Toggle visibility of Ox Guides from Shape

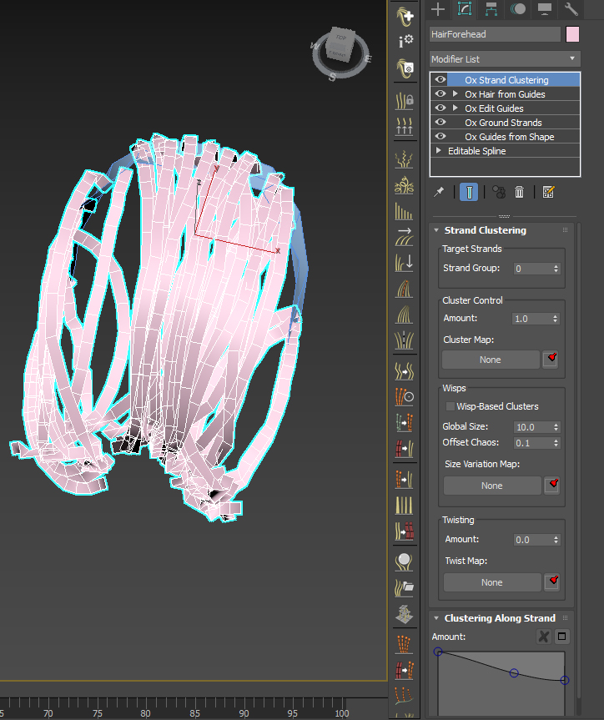point(440,137)
